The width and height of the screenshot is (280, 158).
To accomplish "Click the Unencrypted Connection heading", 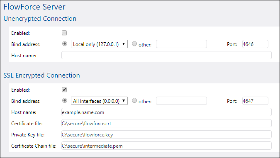I will pyautogui.click(x=40, y=19).
